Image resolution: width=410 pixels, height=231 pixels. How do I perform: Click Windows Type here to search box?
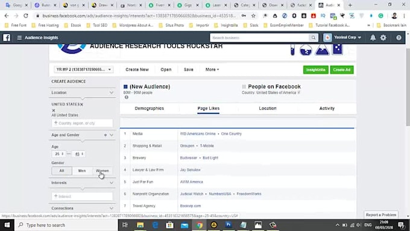tap(66, 225)
